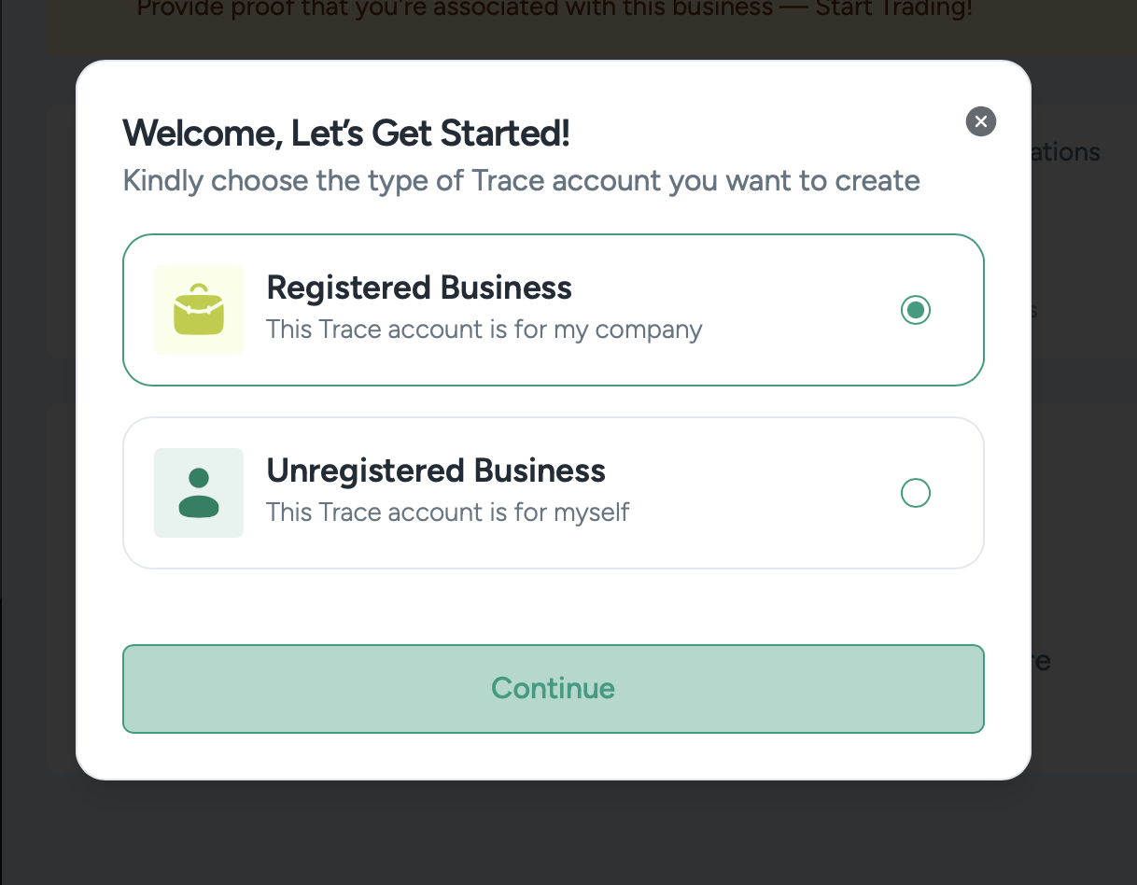Viewport: 1137px width, 885px height.
Task: Click the "Registered Business" title text
Action: [x=419, y=288]
